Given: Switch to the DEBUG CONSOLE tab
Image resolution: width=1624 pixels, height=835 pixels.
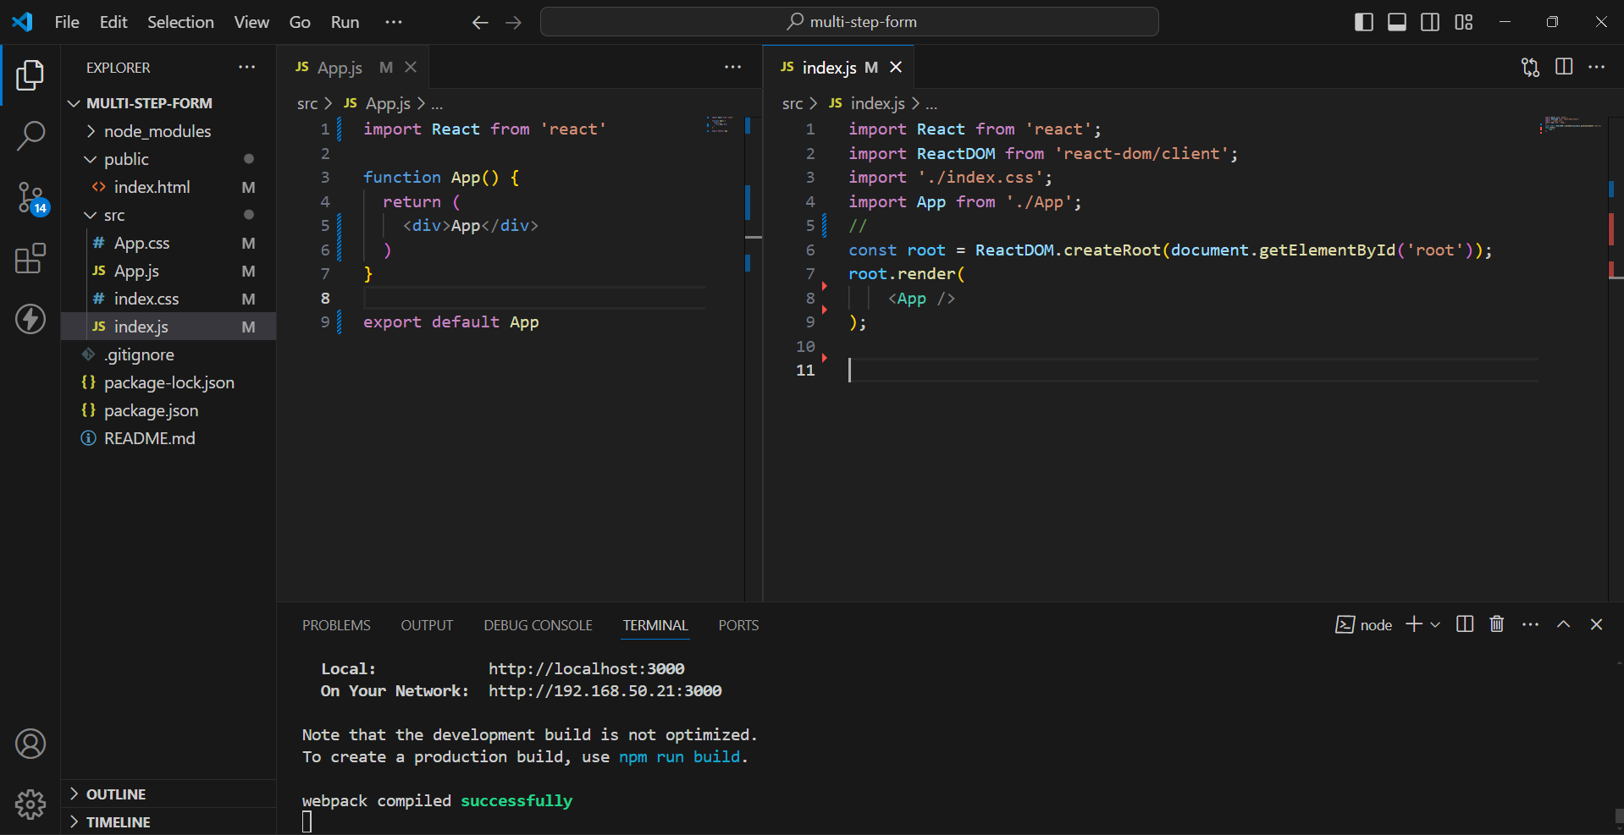Looking at the screenshot, I should (538, 625).
